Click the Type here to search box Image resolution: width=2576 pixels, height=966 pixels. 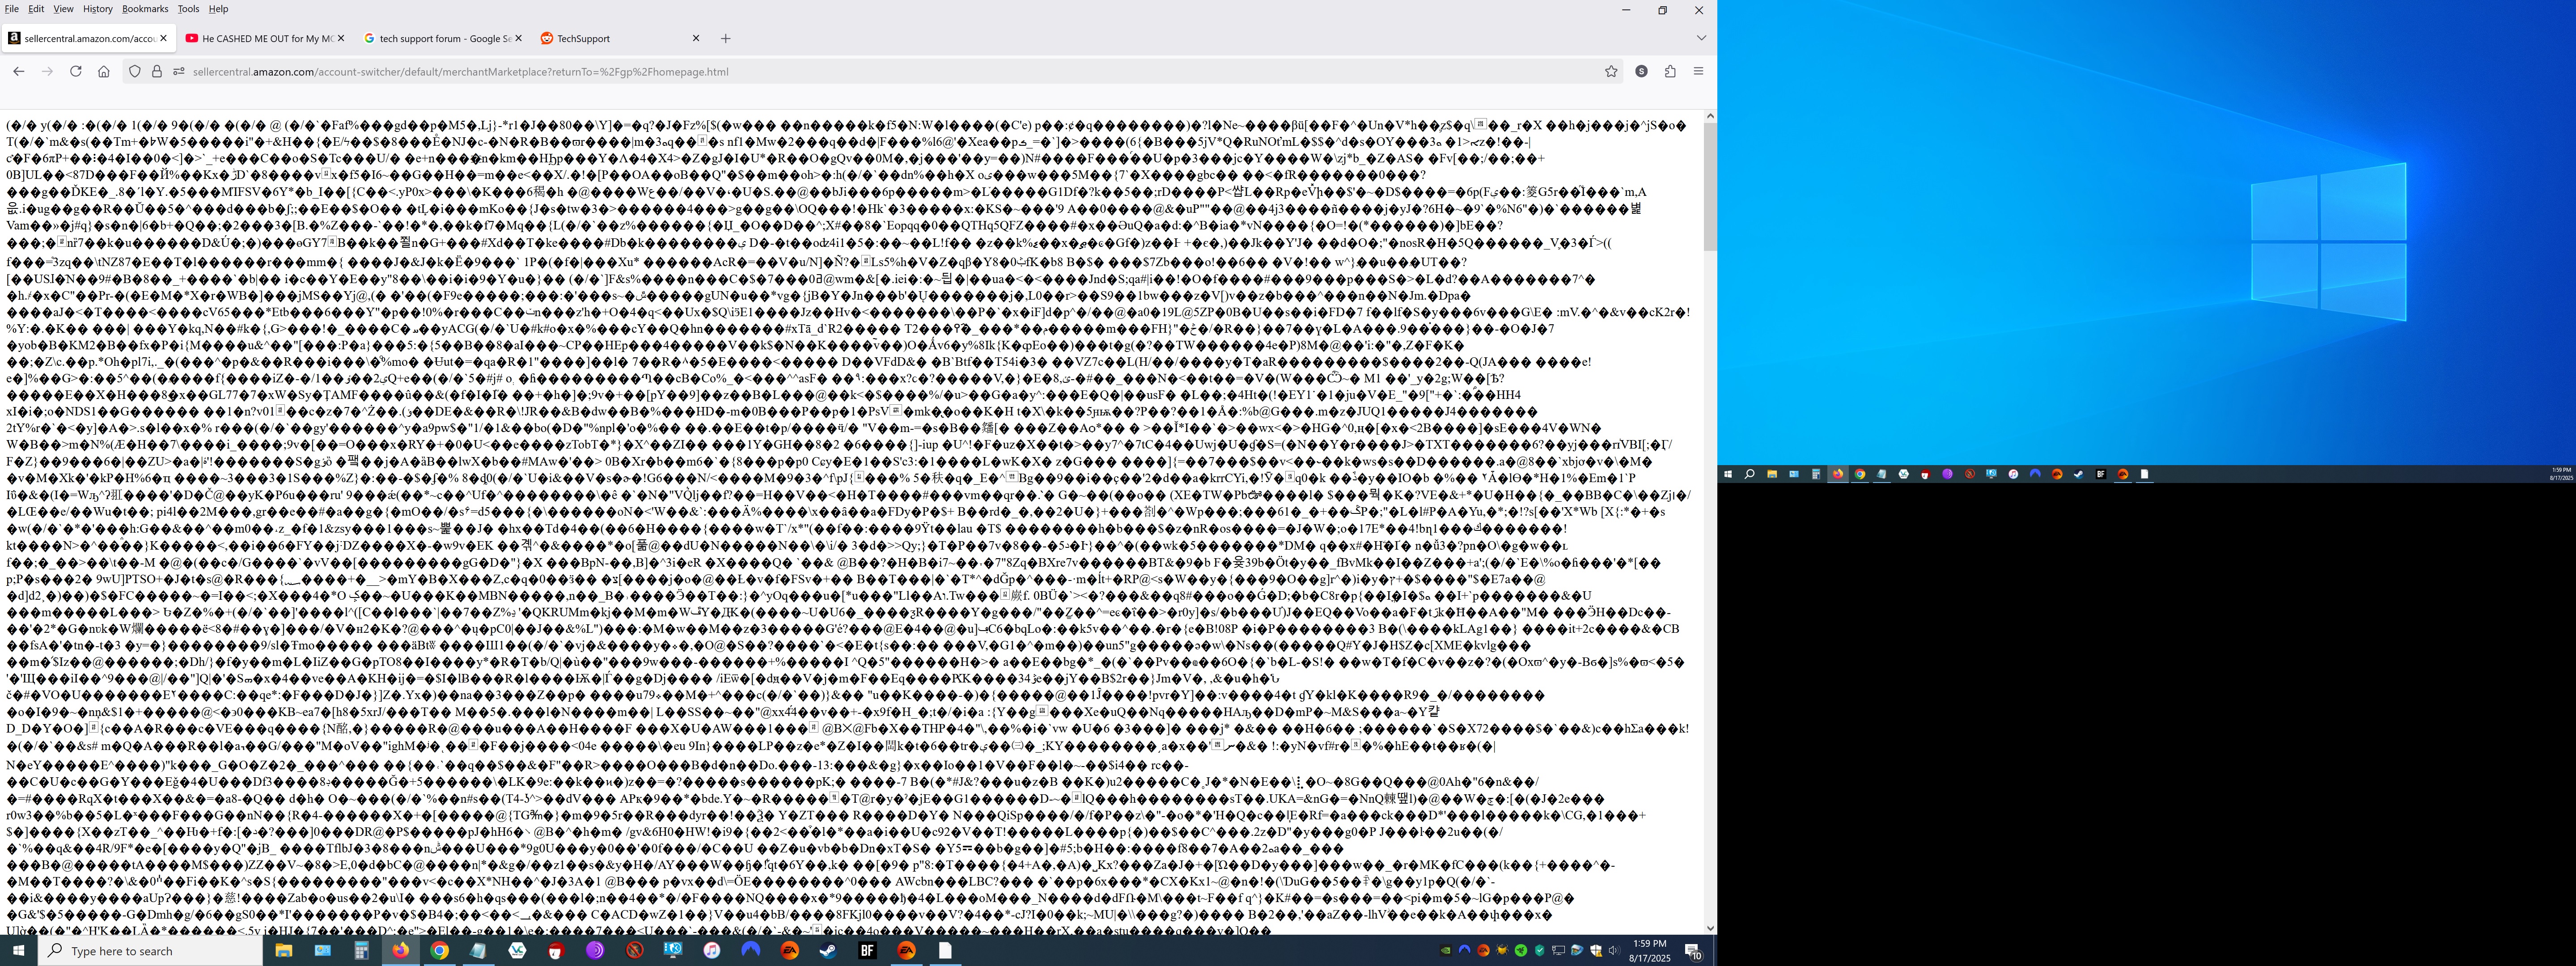[x=150, y=950]
